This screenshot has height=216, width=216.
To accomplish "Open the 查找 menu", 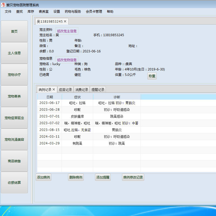I will (x=19, y=12).
